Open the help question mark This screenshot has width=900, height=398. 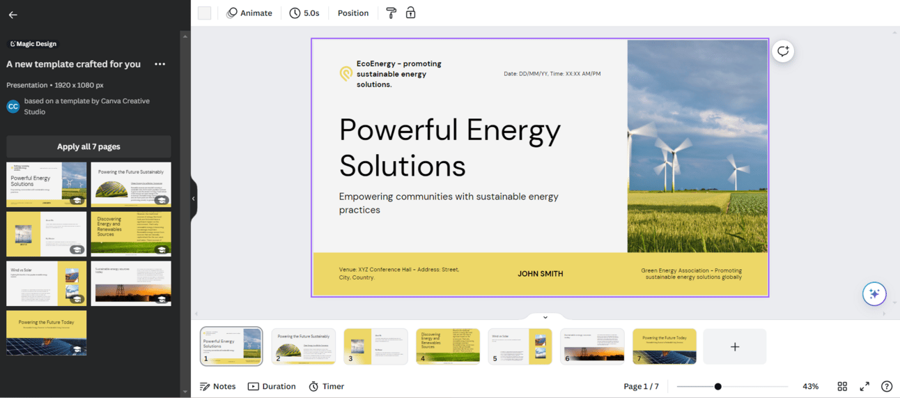(887, 386)
